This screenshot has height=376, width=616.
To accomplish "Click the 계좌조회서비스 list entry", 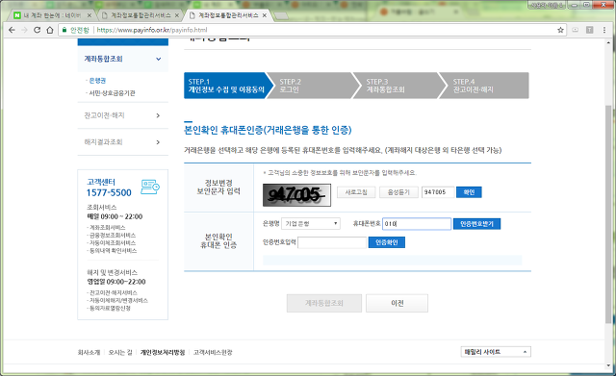I will pos(107,228).
